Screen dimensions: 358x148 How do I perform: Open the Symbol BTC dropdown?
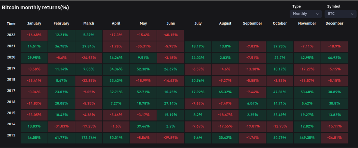pyautogui.click(x=340, y=14)
